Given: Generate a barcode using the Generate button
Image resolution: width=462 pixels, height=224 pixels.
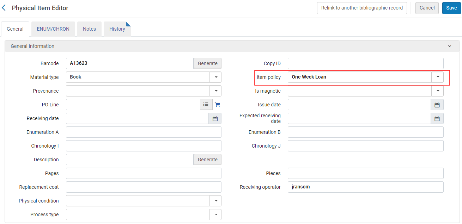Looking at the screenshot, I should pos(207,63).
